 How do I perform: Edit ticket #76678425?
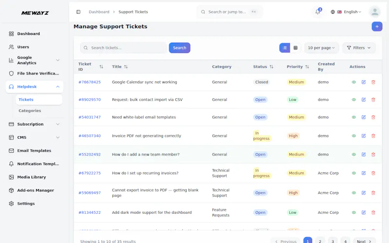[x=363, y=82]
